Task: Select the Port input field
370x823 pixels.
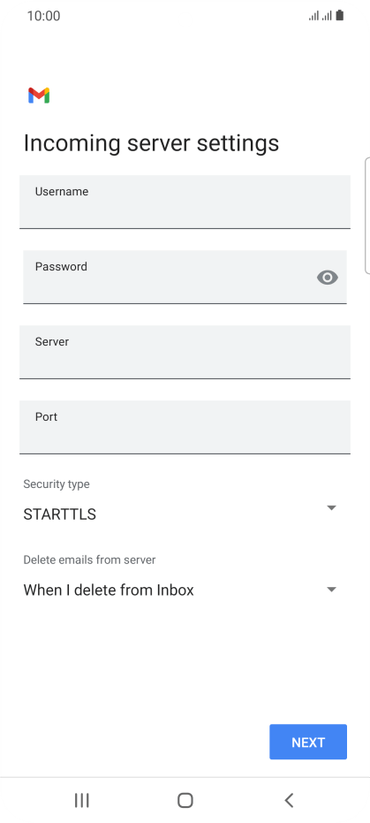Action: coord(185,427)
